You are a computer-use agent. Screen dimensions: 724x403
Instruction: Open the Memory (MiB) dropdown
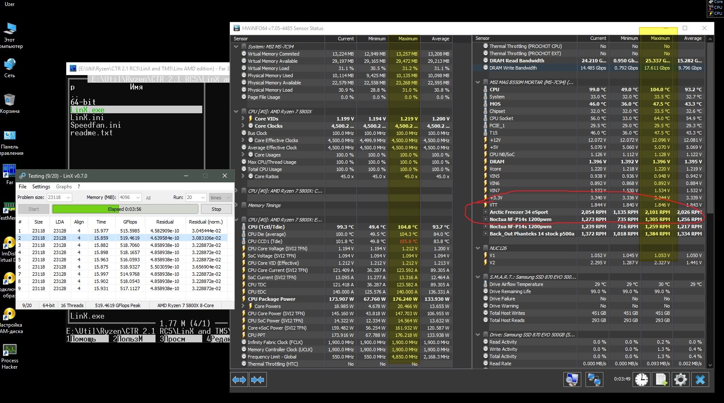click(x=138, y=197)
